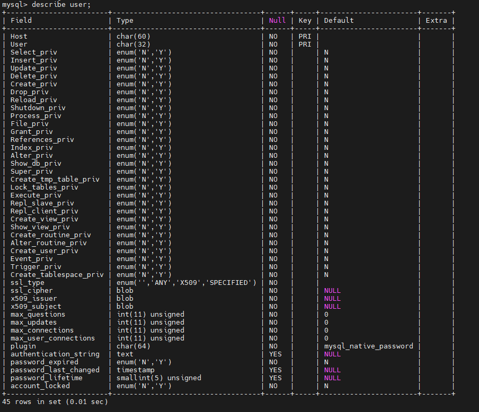Select the 'Grant_priv' field
Screen dimensions: 479x412
(x=31, y=132)
